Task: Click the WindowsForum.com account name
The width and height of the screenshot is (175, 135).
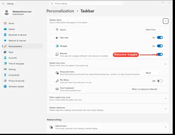Action: pyautogui.click(x=22, y=12)
